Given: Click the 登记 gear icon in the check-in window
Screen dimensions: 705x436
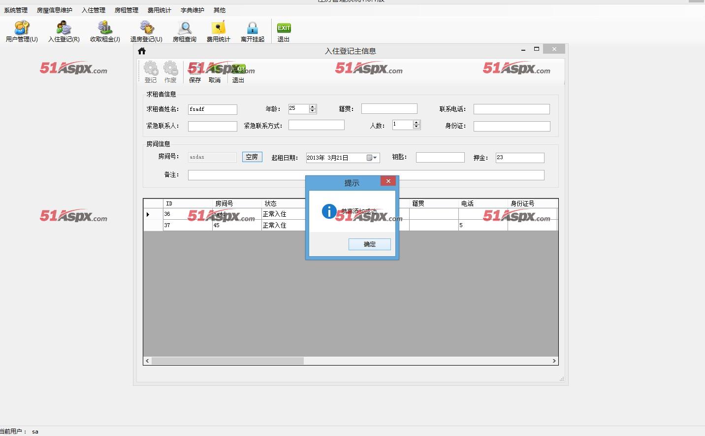Looking at the screenshot, I should point(151,72).
